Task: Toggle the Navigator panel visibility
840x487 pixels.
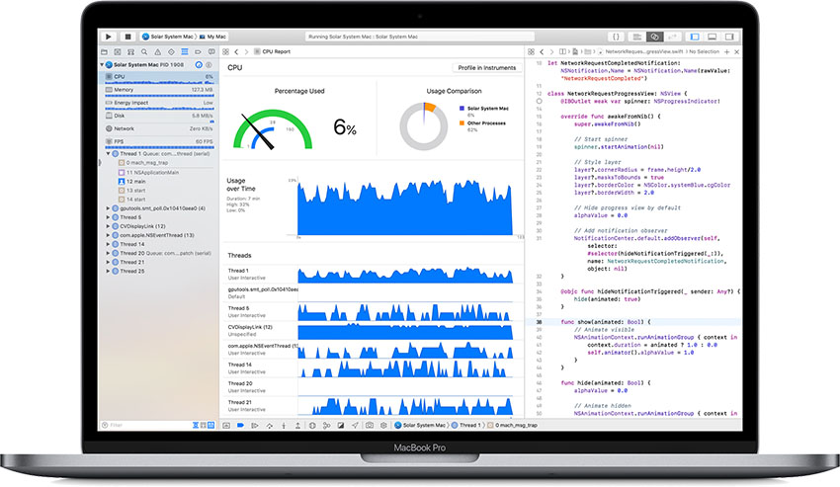Action: pyautogui.click(x=695, y=37)
